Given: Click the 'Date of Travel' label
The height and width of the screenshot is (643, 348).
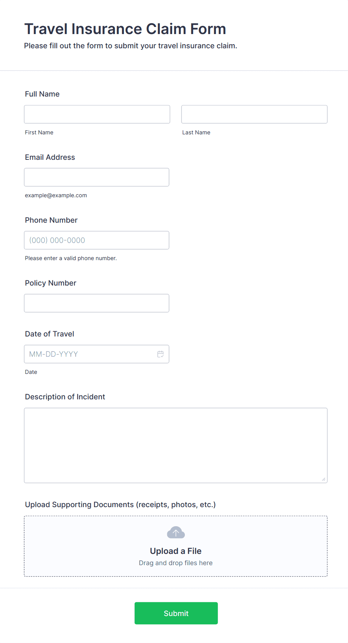Looking at the screenshot, I should (49, 334).
